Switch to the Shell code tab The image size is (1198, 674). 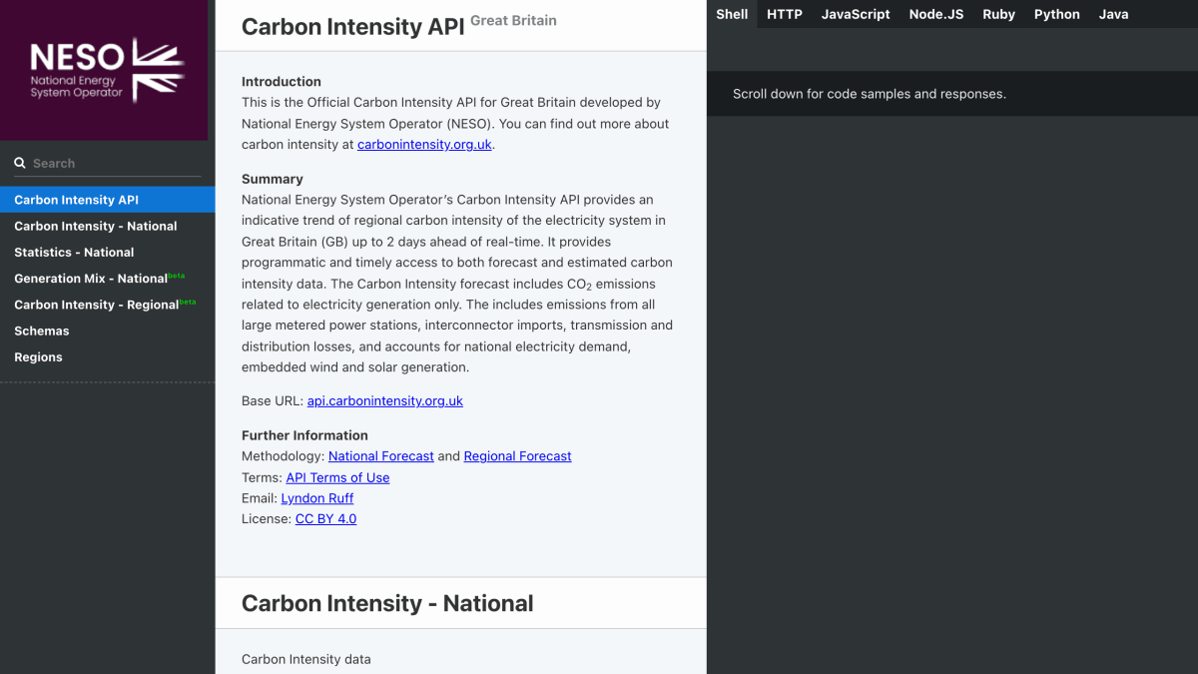(732, 14)
